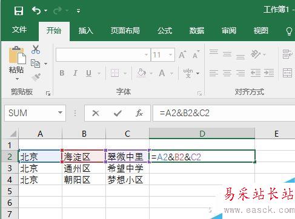Switch to the 视图 ribbon tab

point(261,31)
